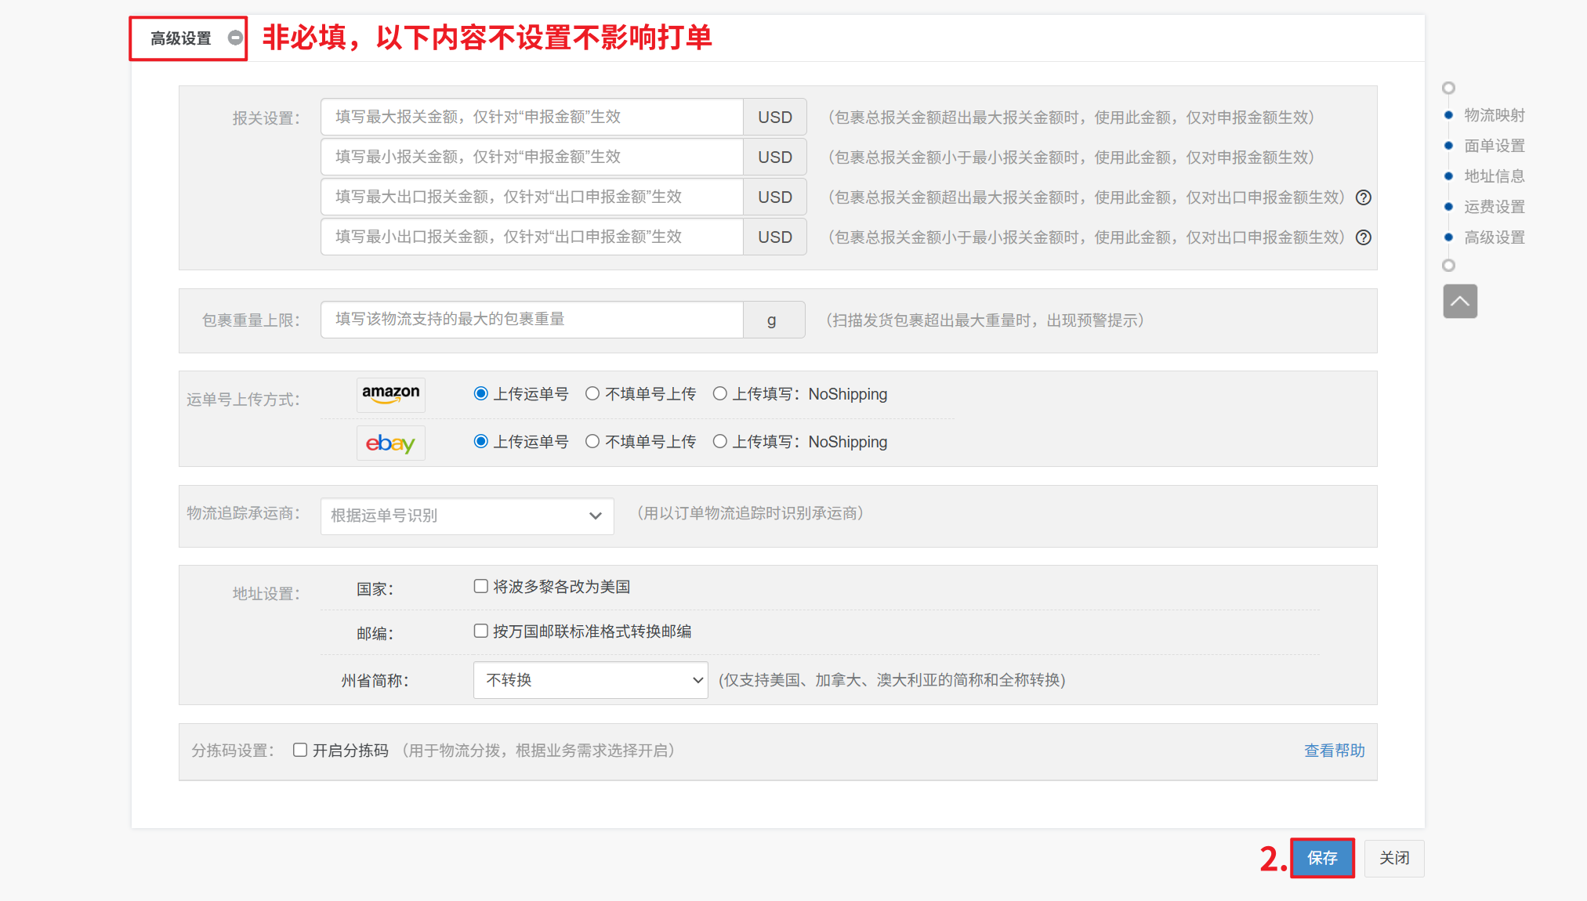1587x901 pixels.
Task: Check 按万国邮联标准格式转换邮编 option
Action: click(x=481, y=631)
